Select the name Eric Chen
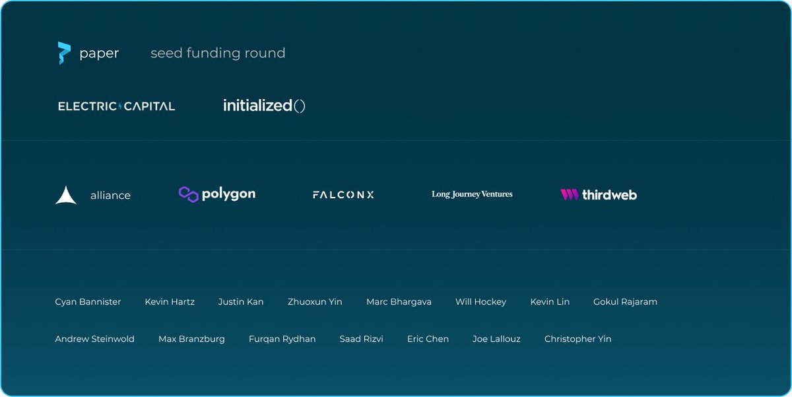The width and height of the screenshot is (792, 397). point(428,339)
